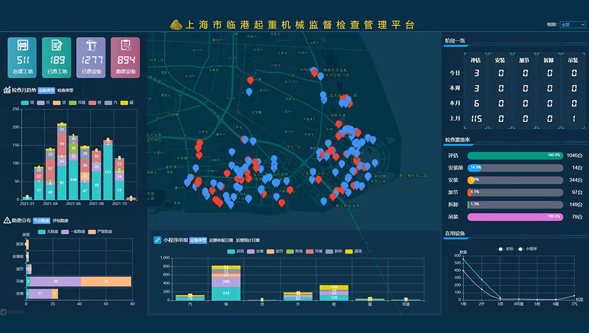Screen dimensions: 589x333
Task: Click the golden logo icon before the platform title
Action: pyautogui.click(x=176, y=25)
